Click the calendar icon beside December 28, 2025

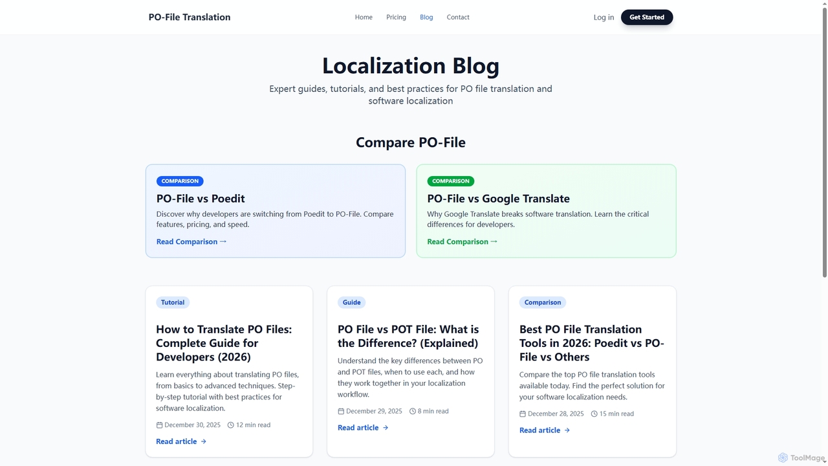(x=523, y=414)
